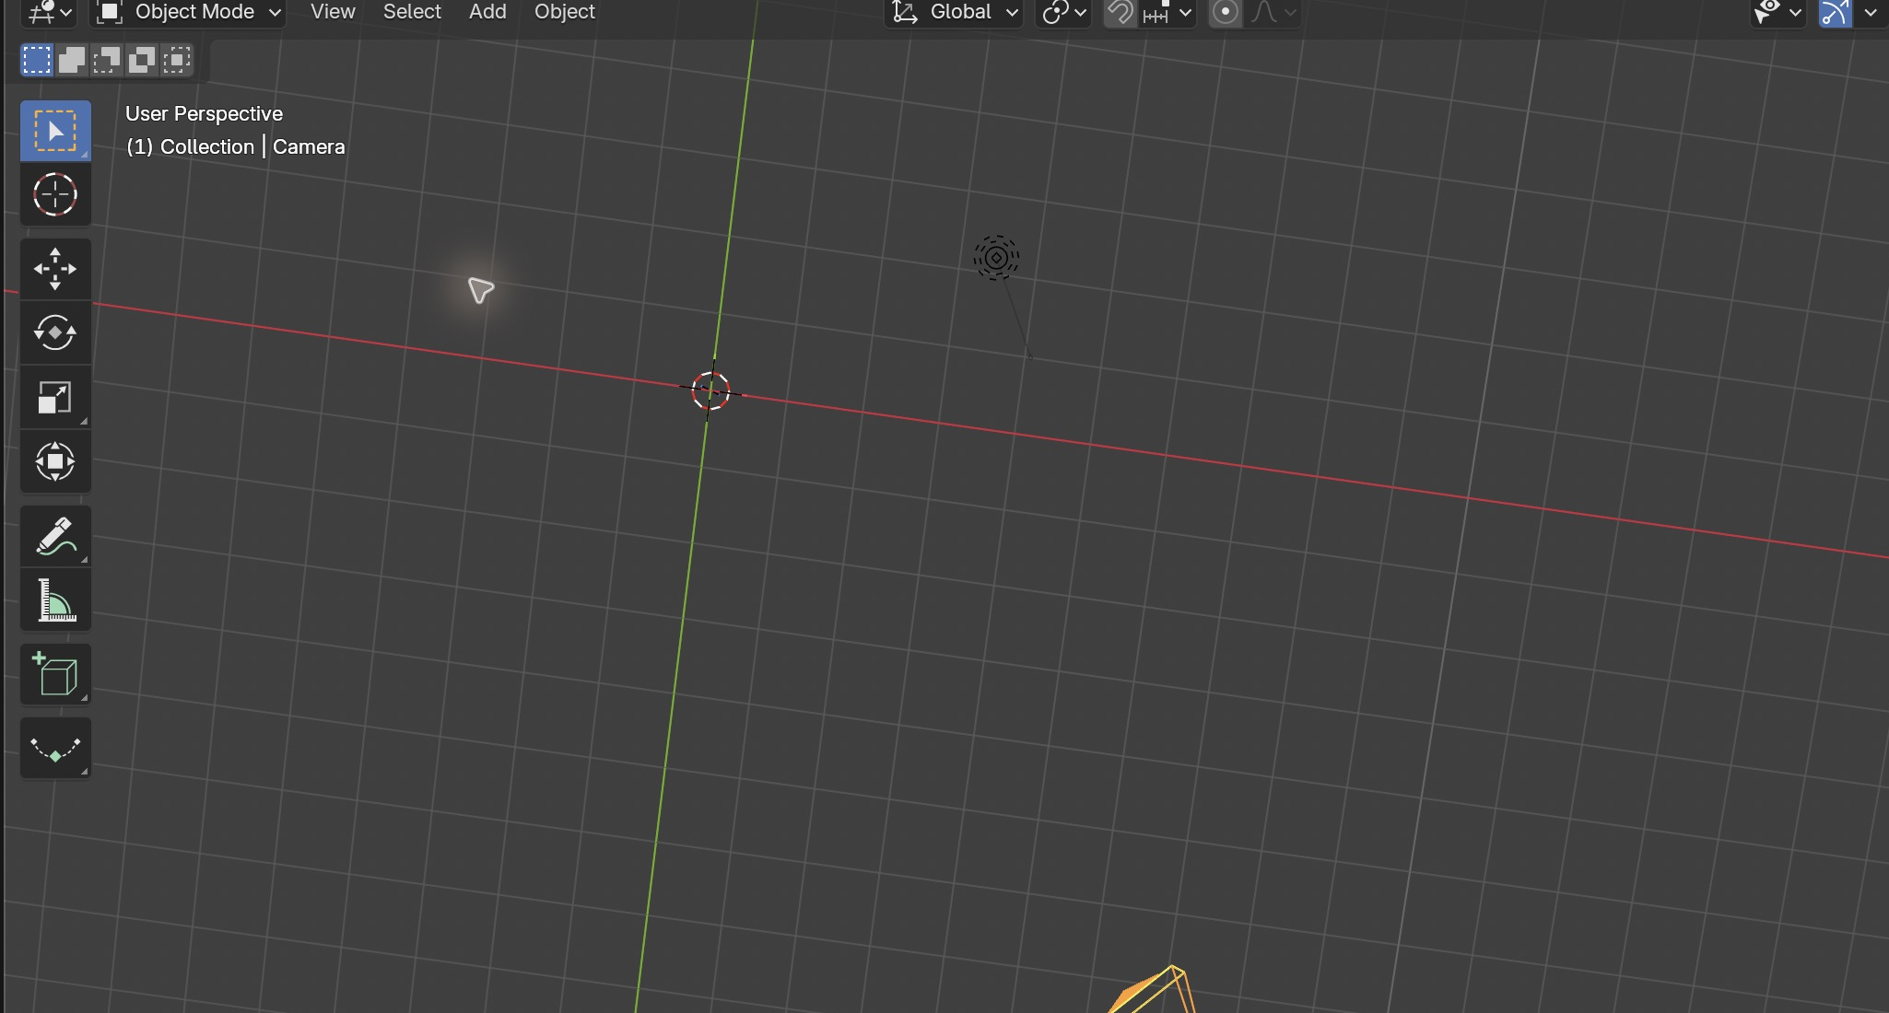Activate the Scale tool
1889x1013 pixels.
(x=55, y=397)
